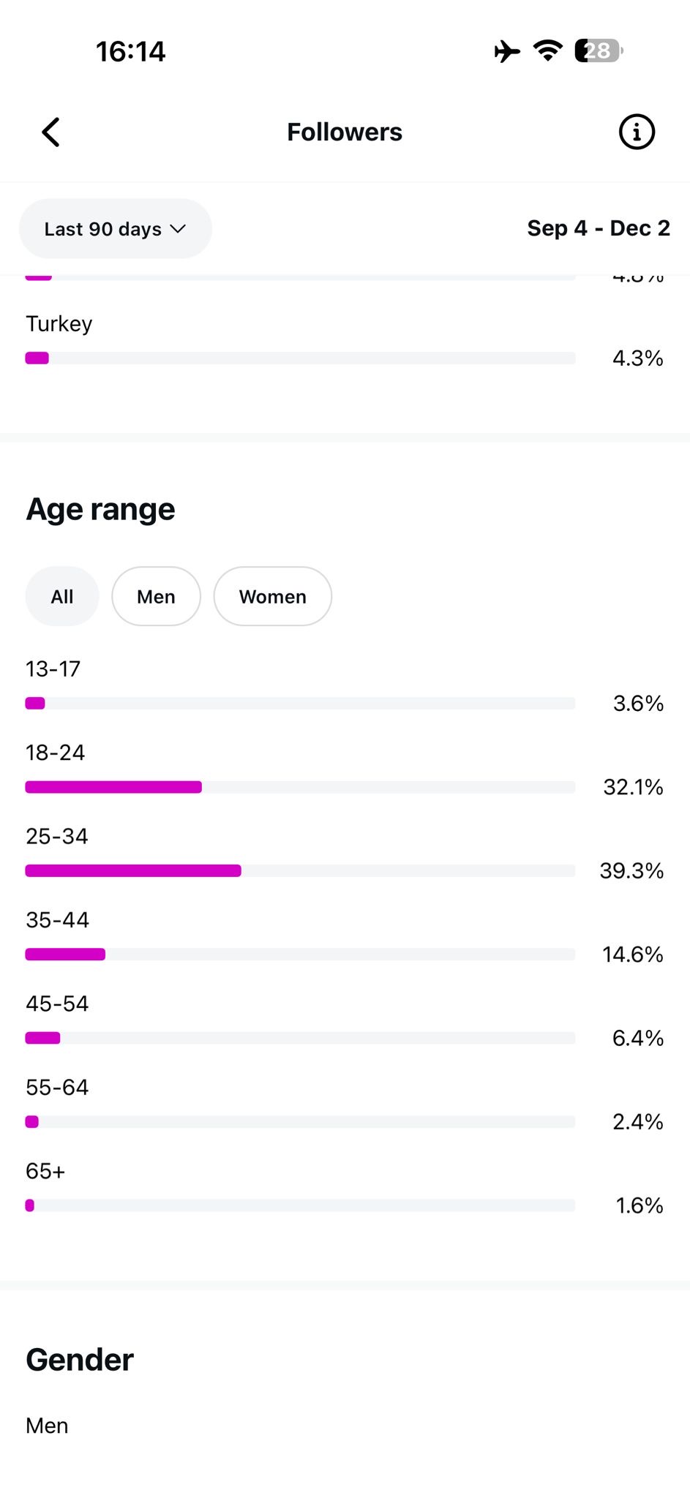Viewport: 690px width, 1498px height.
Task: Tap the Gender section heading
Action: 80,1360
